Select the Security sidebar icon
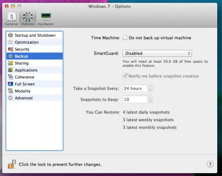 [x=10, y=49]
